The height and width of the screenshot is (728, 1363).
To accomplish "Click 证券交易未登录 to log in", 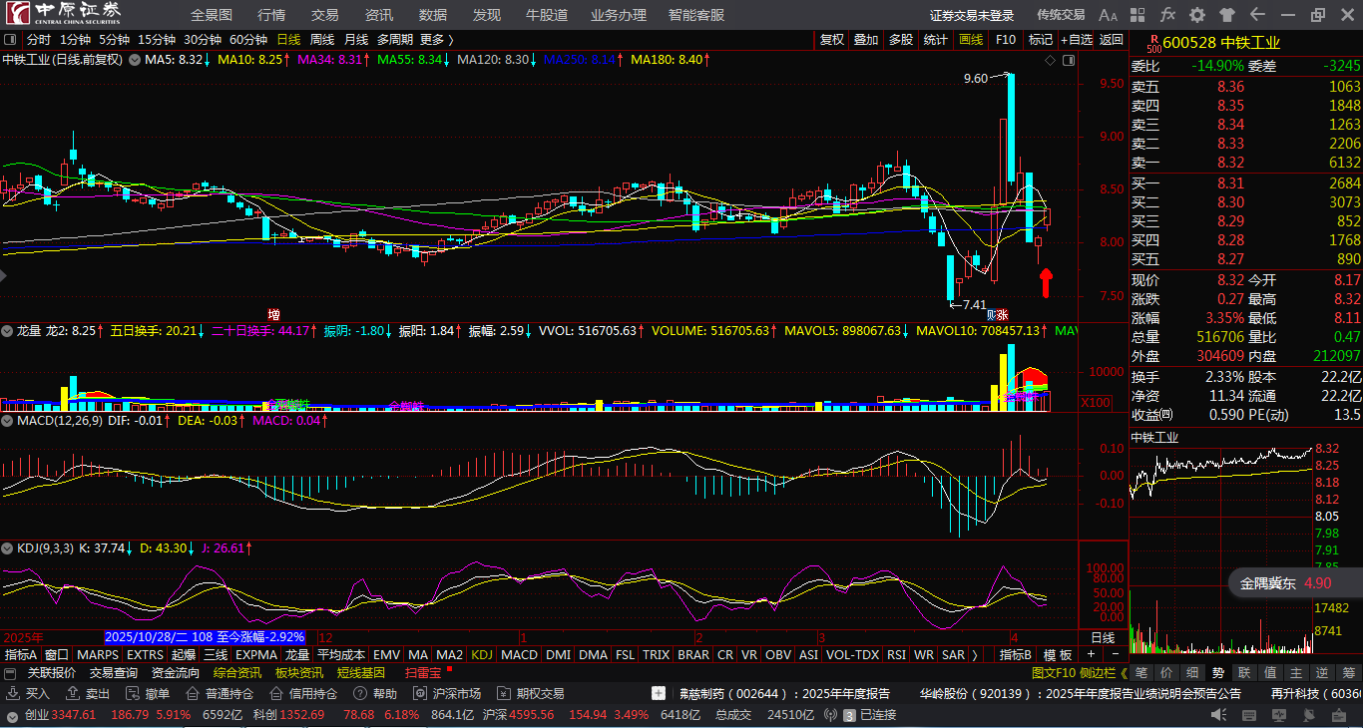I will (x=972, y=15).
